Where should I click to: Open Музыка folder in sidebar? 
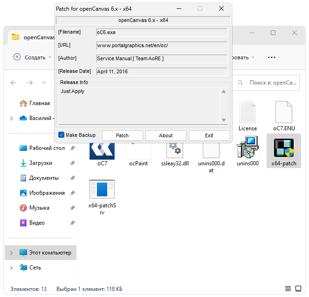pos(34,208)
